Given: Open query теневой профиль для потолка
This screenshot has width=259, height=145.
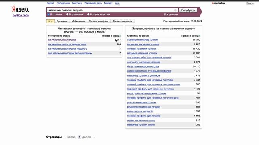Looking at the screenshot, I should (144, 116).
